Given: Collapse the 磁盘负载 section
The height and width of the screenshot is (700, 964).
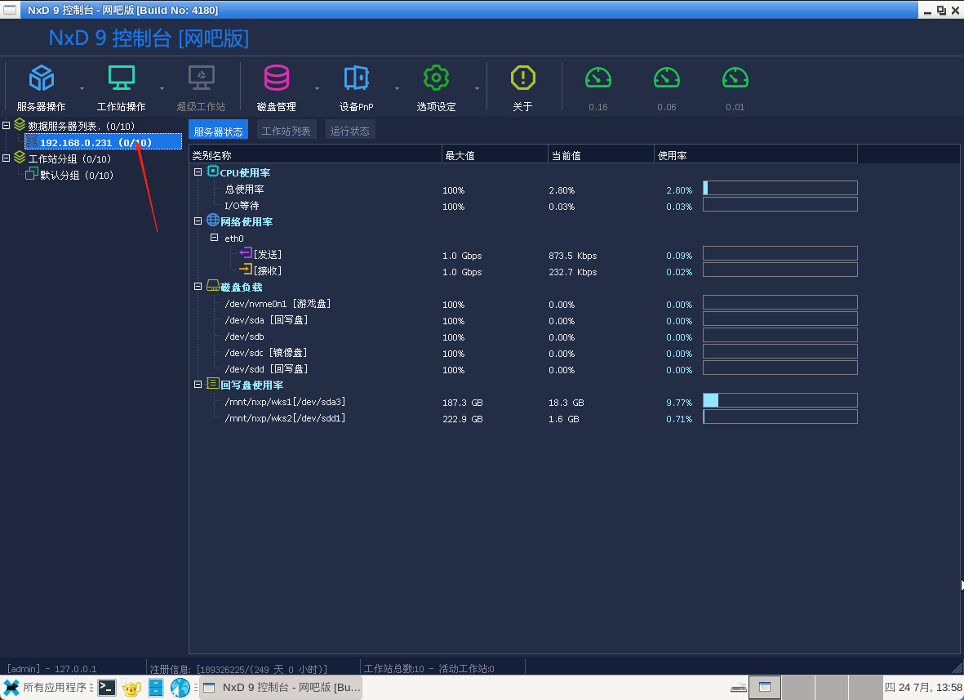Looking at the screenshot, I should pos(197,286).
